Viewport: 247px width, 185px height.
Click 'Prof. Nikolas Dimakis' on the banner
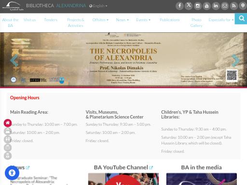tap(122, 68)
